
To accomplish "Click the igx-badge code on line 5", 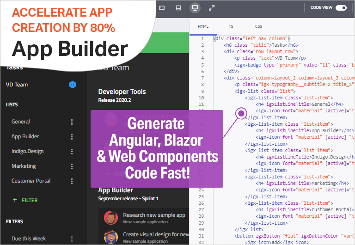I will [294, 65].
